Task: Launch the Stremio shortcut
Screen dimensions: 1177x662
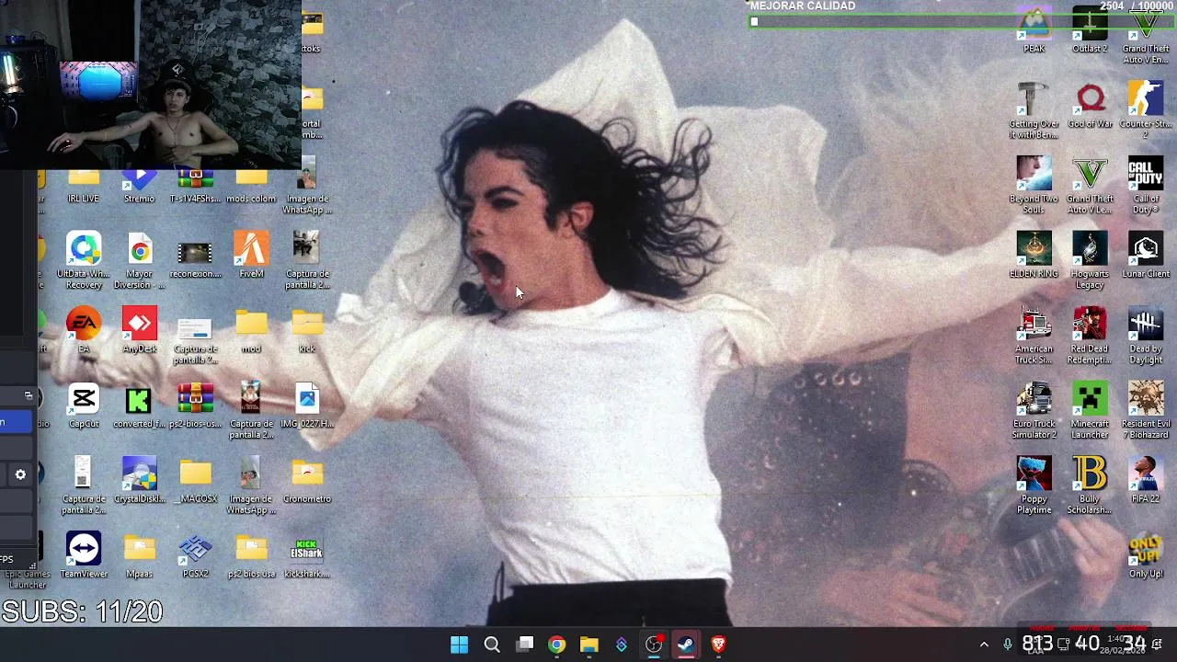Action: point(139,187)
